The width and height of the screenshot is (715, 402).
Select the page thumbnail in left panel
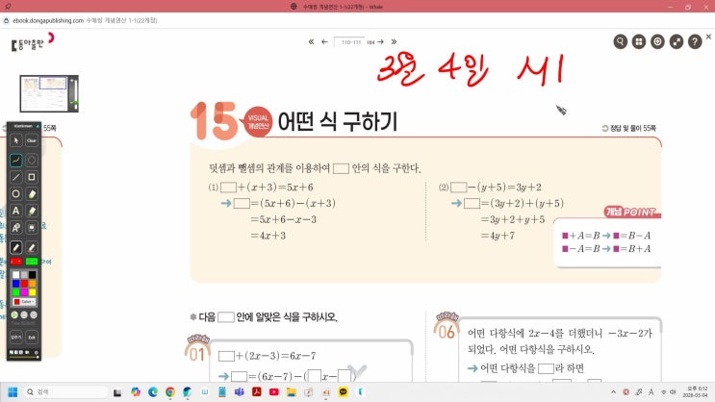pos(43,92)
